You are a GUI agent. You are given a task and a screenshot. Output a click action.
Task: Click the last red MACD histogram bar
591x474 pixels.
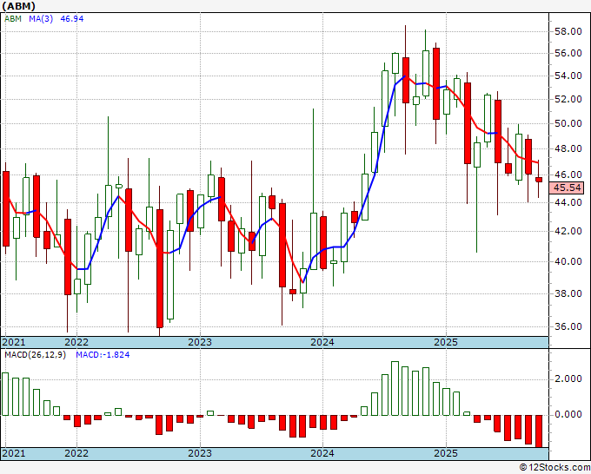(x=540, y=431)
